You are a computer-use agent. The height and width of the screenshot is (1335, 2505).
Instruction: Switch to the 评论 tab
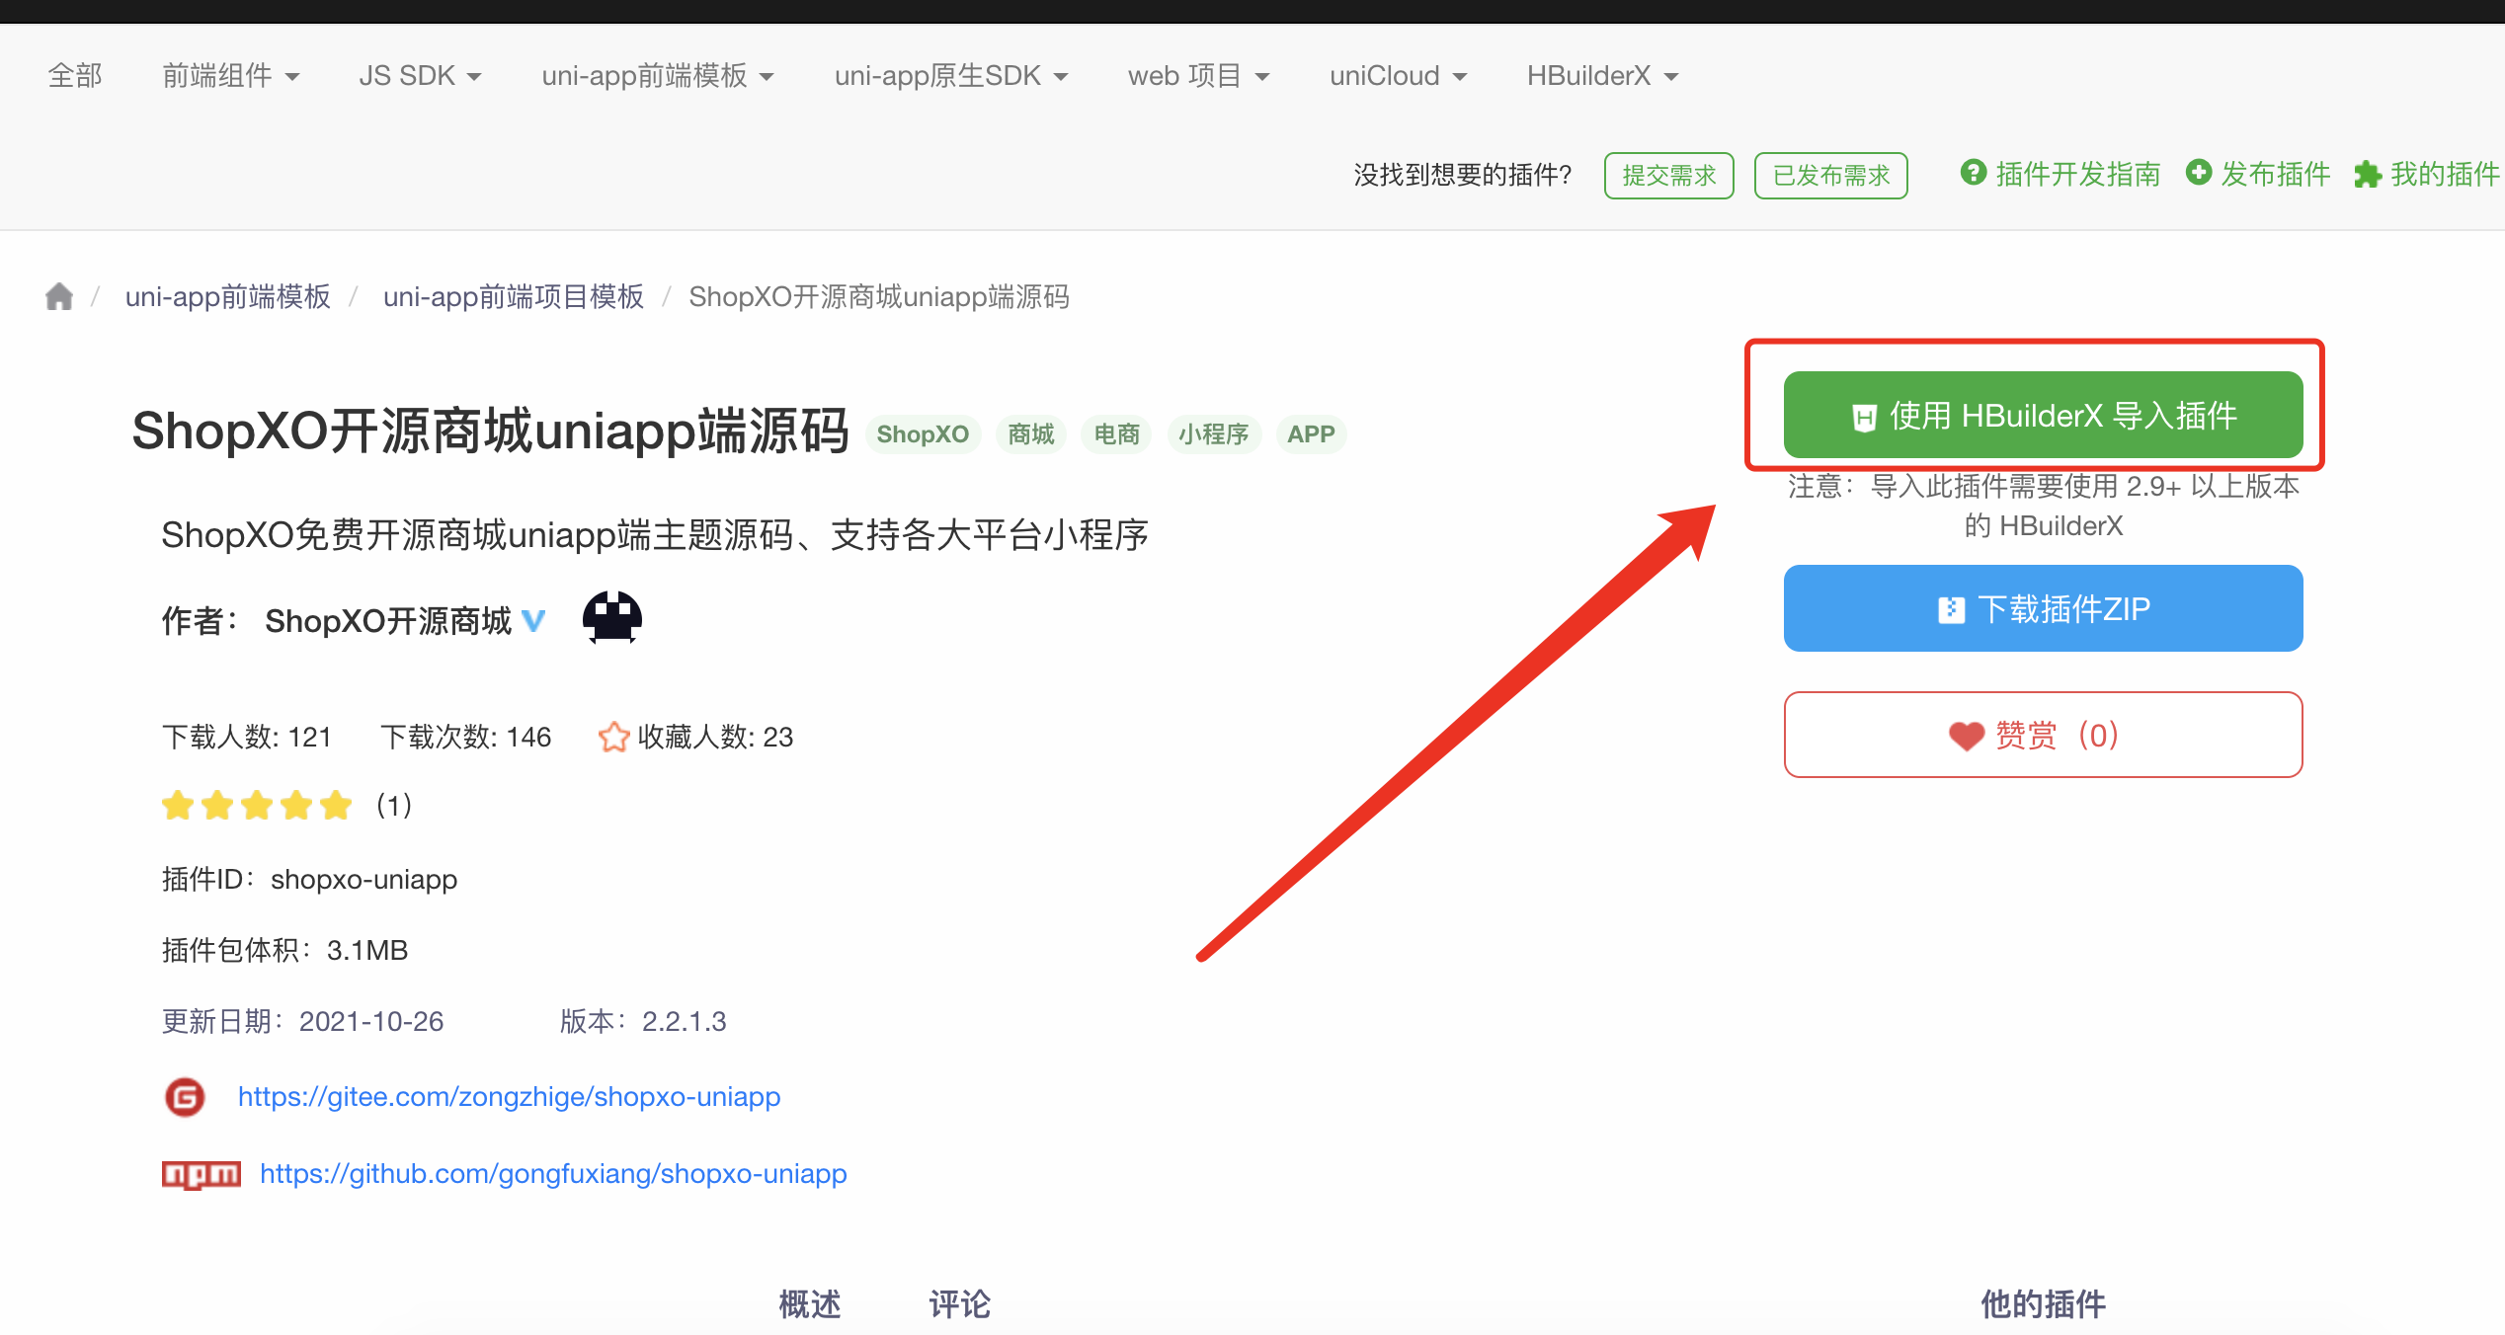[959, 1304]
